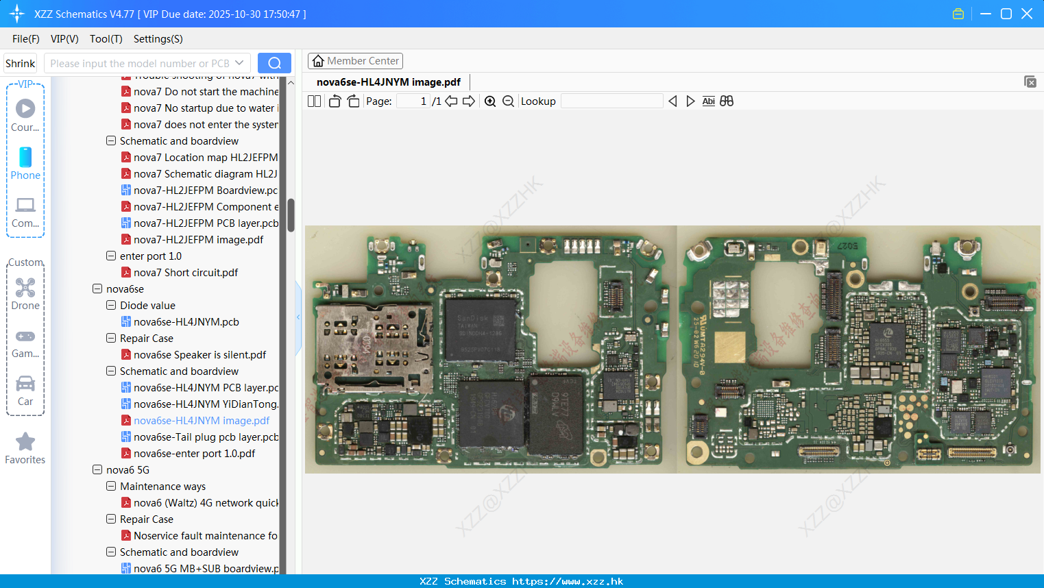The image size is (1044, 588).
Task: Open the Courses sidebar icon
Action: [25, 115]
